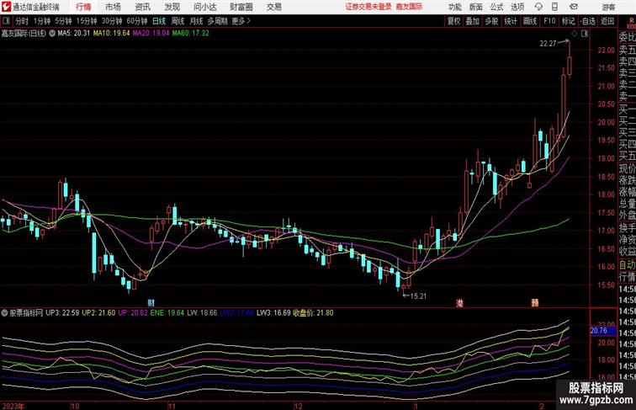Viewport: 636px width, 410px height.
Task: Click the UP3: 22.59 indicator value
Action: (62, 313)
